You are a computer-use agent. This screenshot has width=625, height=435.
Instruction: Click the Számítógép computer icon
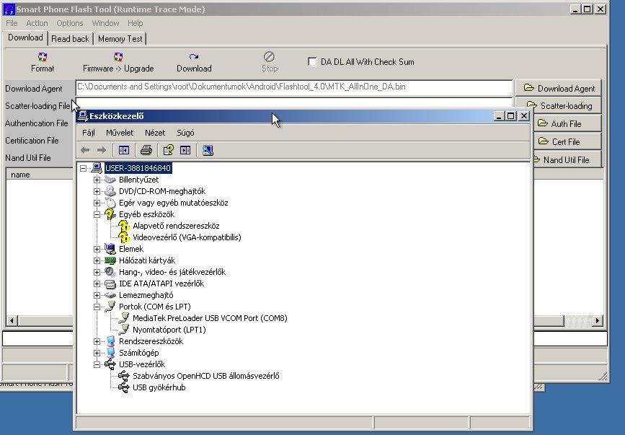pos(110,353)
